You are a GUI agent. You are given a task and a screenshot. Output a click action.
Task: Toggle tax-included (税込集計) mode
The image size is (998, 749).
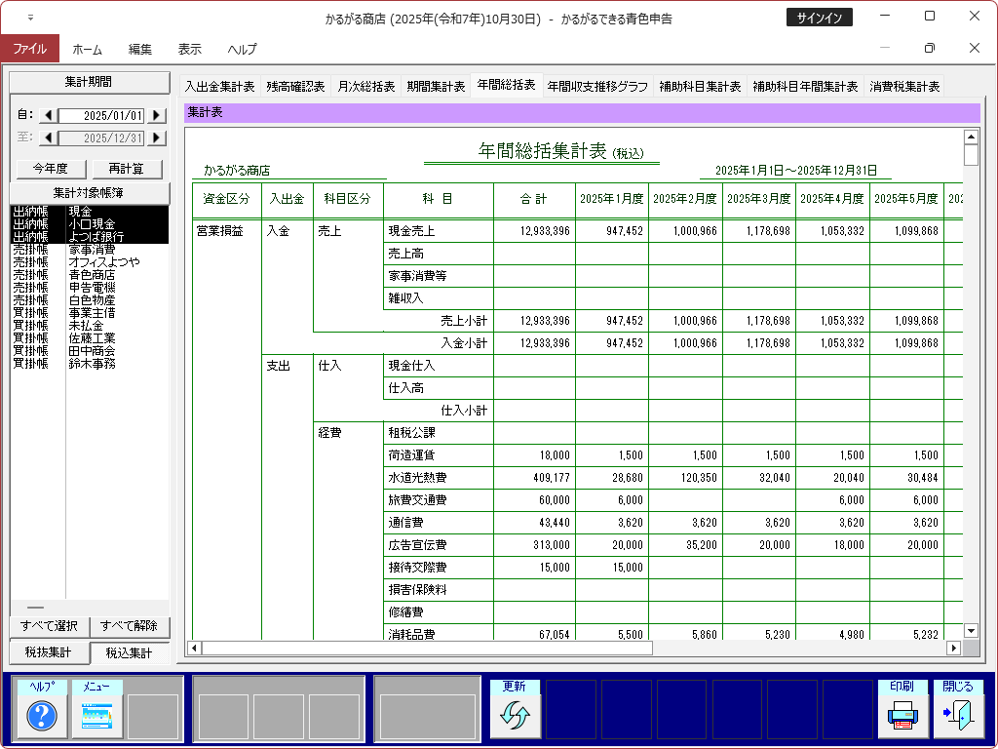pos(129,652)
